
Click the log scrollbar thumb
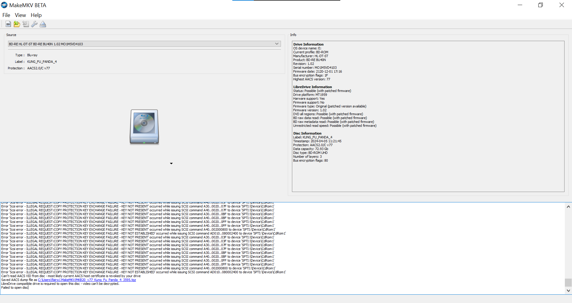pos(568,282)
